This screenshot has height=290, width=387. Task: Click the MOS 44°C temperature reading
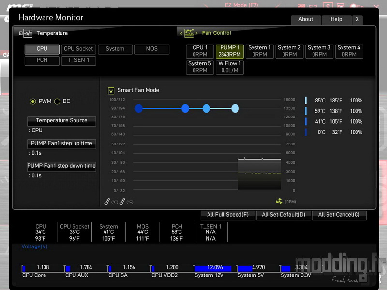point(143,232)
